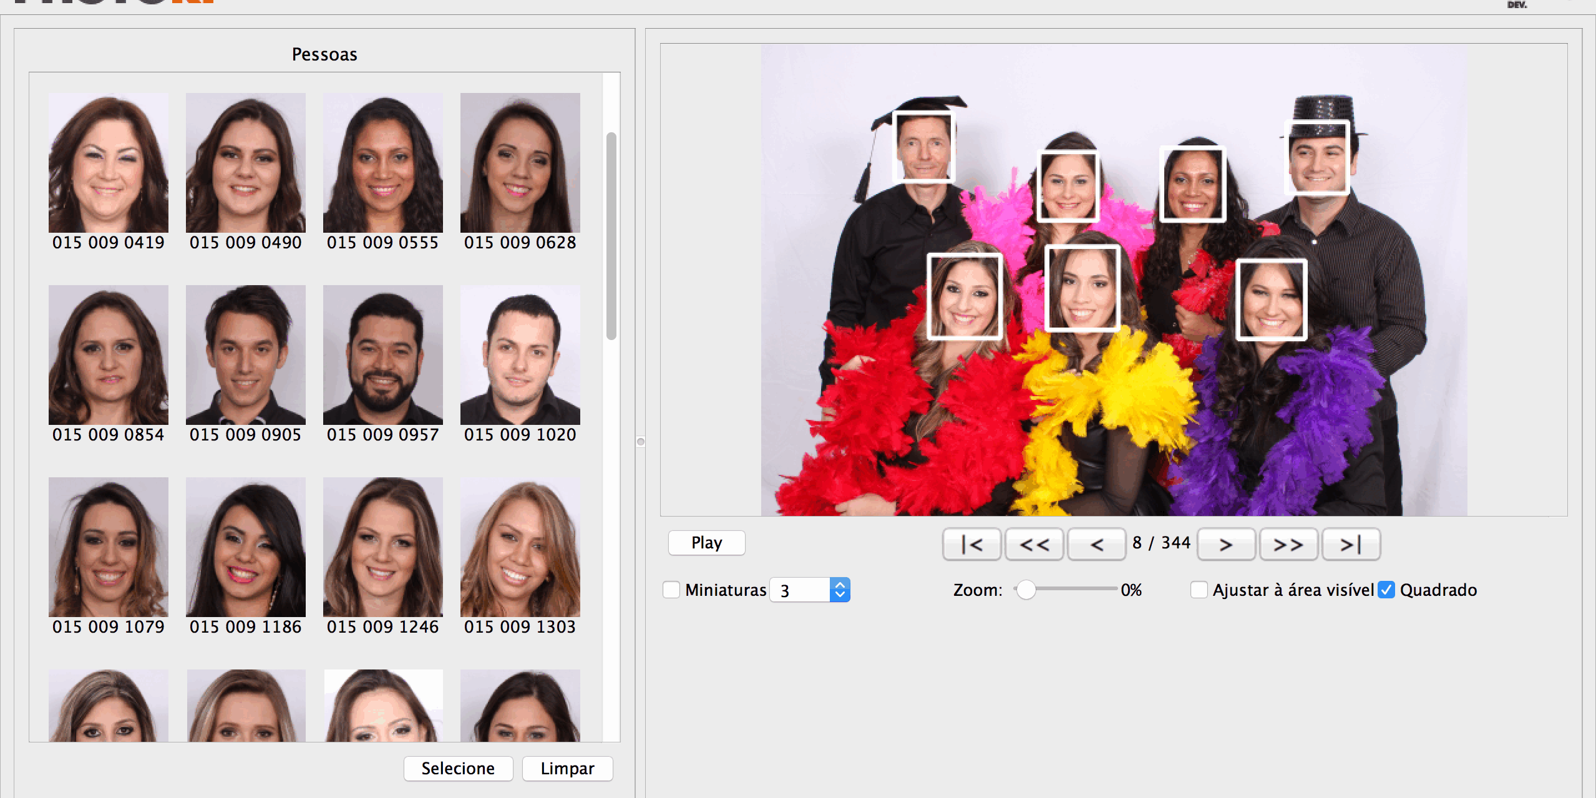This screenshot has height=798, width=1596.
Task: Skip back several photos with << button
Action: (1034, 544)
